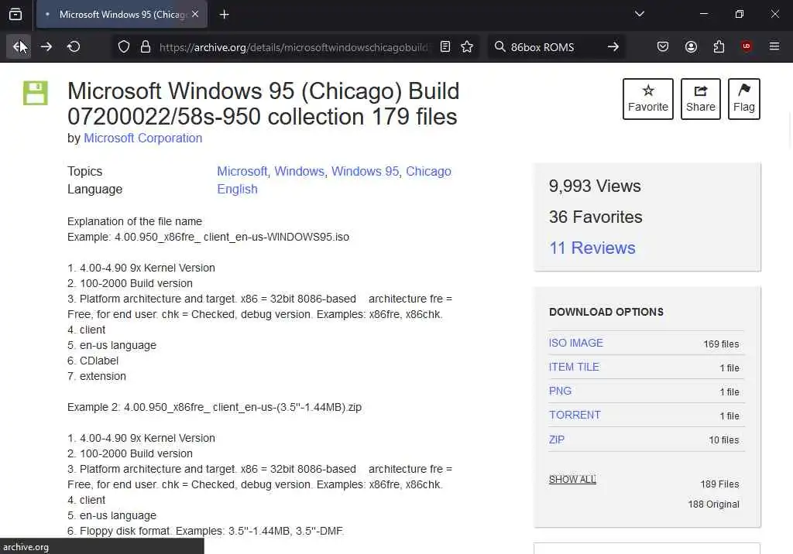The height and width of the screenshot is (554, 793).
Task: Click the Share button
Action: (700, 99)
